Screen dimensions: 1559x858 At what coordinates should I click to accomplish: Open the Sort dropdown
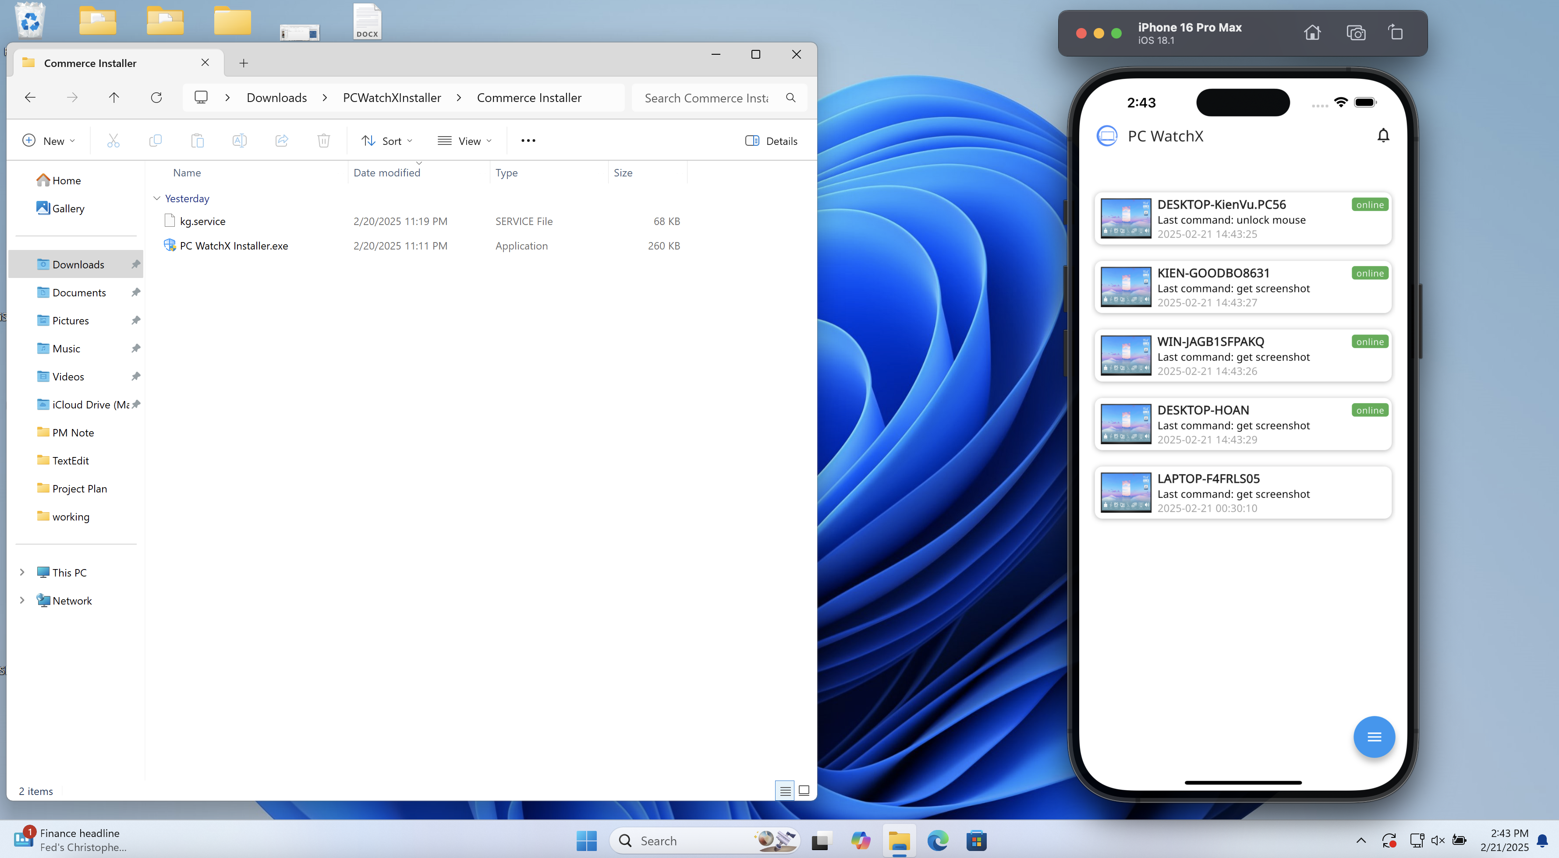(387, 141)
